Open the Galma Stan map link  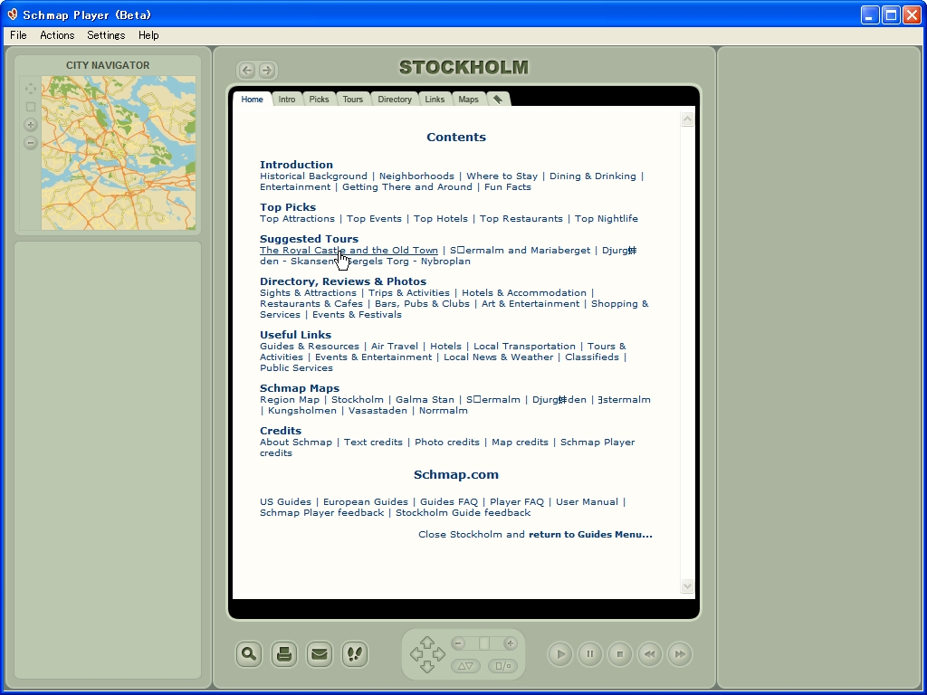point(425,399)
